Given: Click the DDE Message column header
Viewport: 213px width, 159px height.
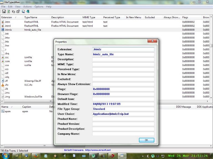Looking at the screenshot, I should [185, 107].
